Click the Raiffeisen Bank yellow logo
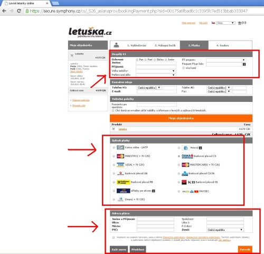The width and height of the screenshot is (264, 254). point(124,182)
